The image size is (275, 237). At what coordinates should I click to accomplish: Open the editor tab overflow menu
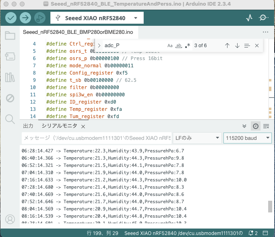pos(265,32)
